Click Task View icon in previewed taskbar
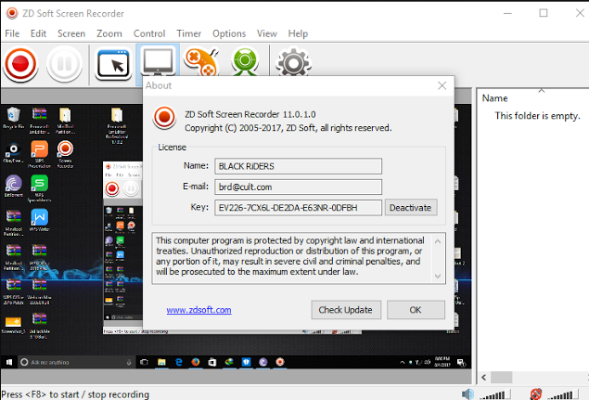Image resolution: width=589 pixels, height=400 pixels. click(144, 362)
